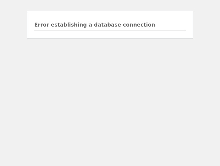Click the standalone letter "a" in heading
Screen dimensions: 220x166
(90, 25)
